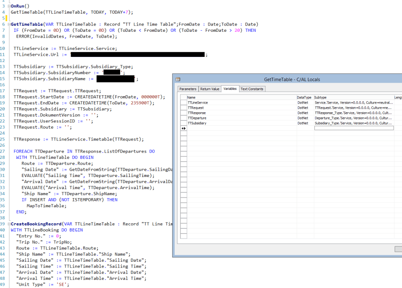Select the Variables tab
The height and width of the screenshot is (288, 402).
coord(230,89)
